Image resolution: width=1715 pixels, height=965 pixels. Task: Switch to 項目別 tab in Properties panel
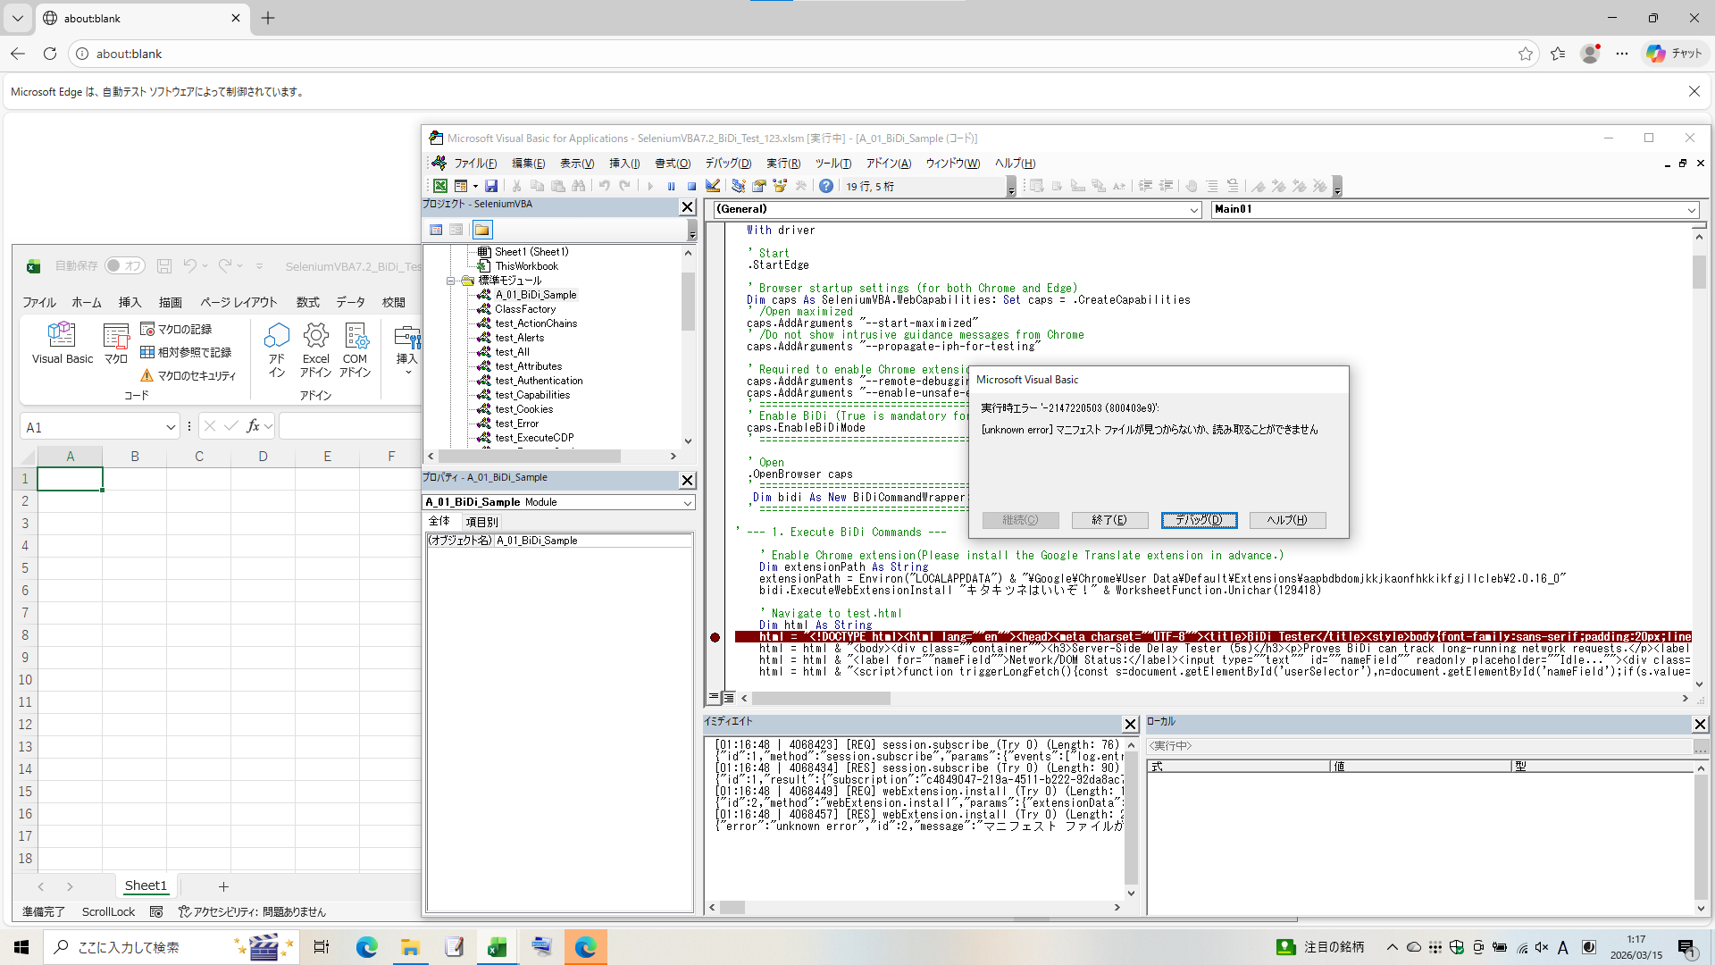point(481,522)
